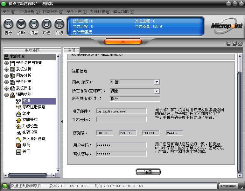Open 辅助功能(H) menu

[x=124, y=12]
